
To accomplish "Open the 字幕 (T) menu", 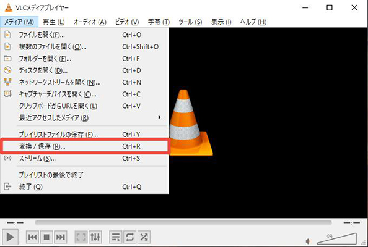I will tap(159, 22).
